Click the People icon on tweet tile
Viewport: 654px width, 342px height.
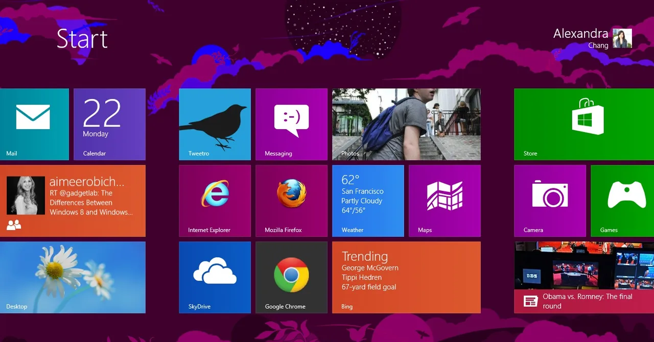[14, 225]
